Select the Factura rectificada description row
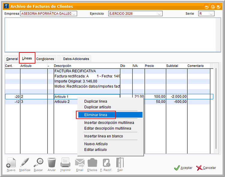 point(87,76)
